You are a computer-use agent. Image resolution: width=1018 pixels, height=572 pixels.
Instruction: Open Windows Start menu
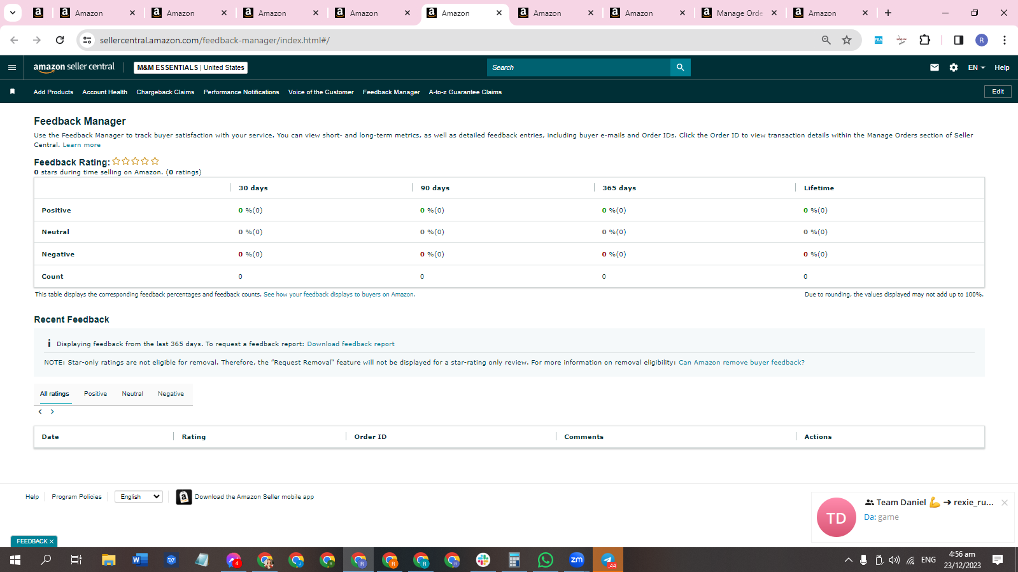click(15, 560)
